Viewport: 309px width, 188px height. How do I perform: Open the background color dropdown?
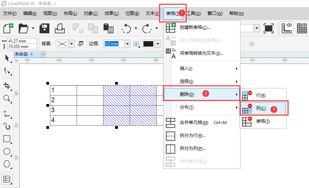72,44
